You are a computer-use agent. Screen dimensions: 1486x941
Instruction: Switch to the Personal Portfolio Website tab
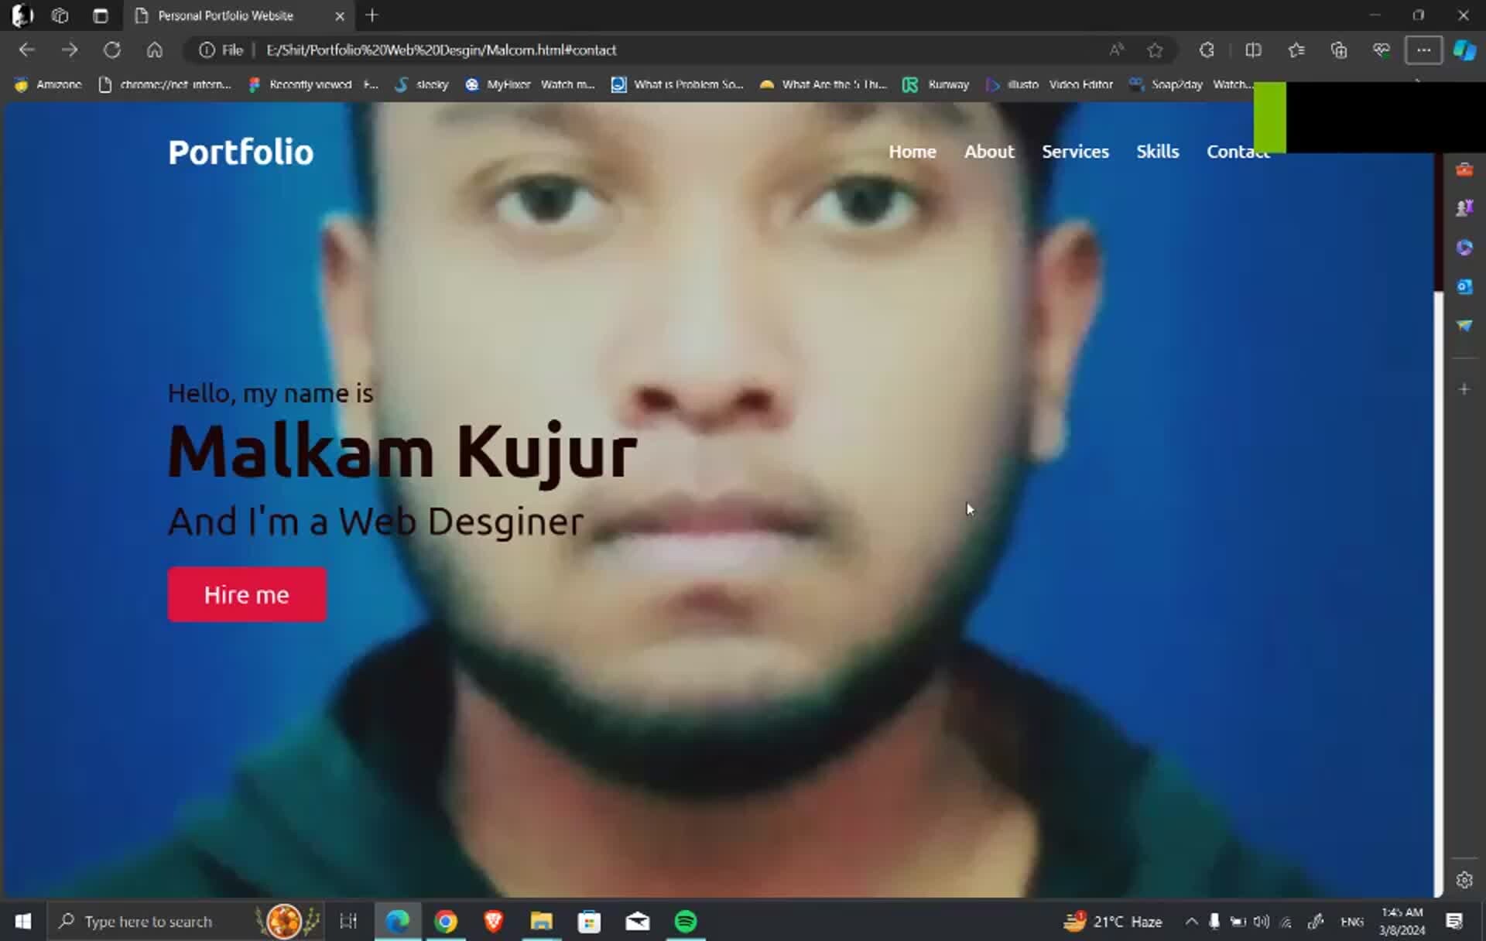(x=224, y=15)
